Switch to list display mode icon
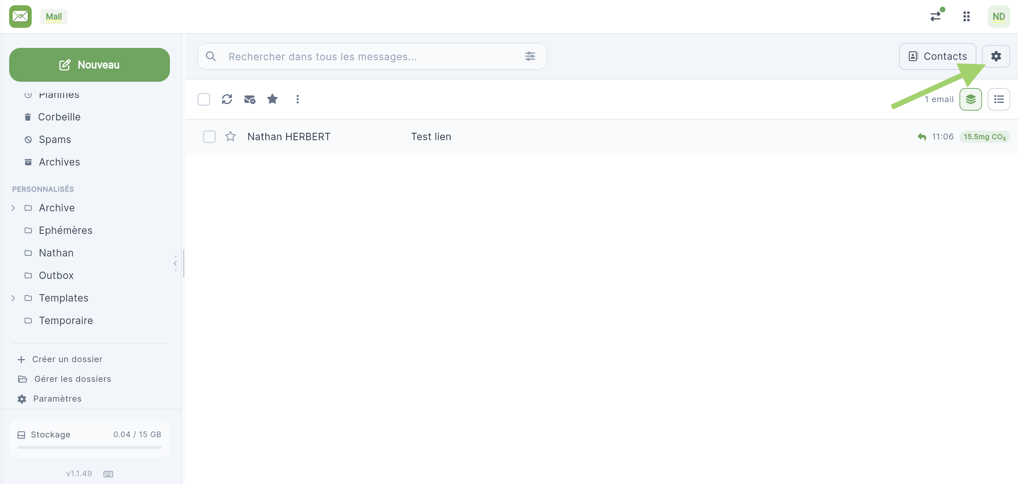This screenshot has width=1018, height=484. click(x=998, y=99)
